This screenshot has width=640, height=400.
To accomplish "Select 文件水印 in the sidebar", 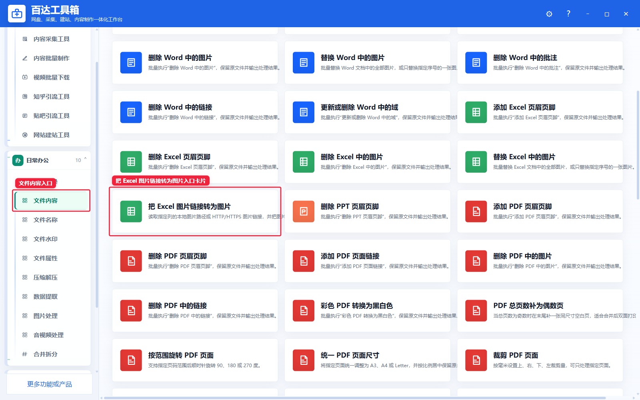I will click(x=51, y=239).
